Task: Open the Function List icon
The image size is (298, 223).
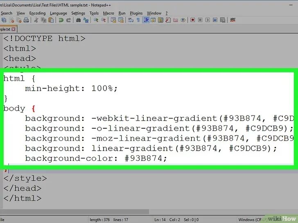Action: coord(168,20)
